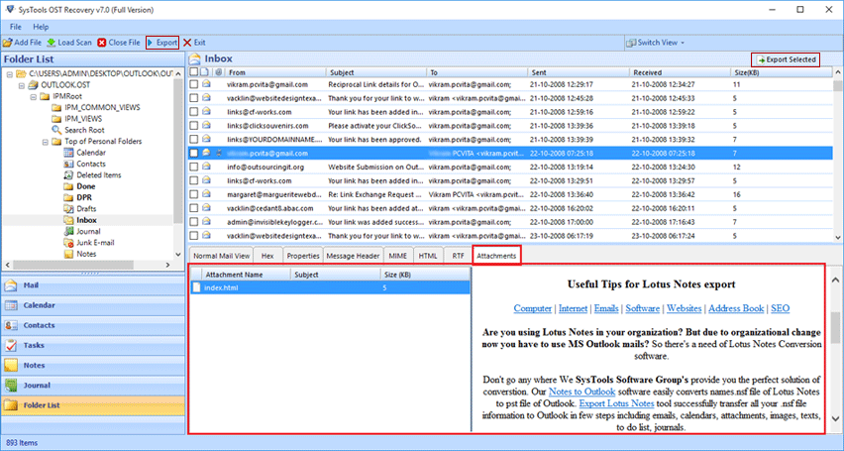The height and width of the screenshot is (451, 844).
Task: Click the Export Selected button
Action: point(787,59)
